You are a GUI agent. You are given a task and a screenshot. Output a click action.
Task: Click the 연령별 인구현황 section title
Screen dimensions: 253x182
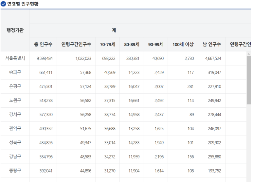click(23, 4)
